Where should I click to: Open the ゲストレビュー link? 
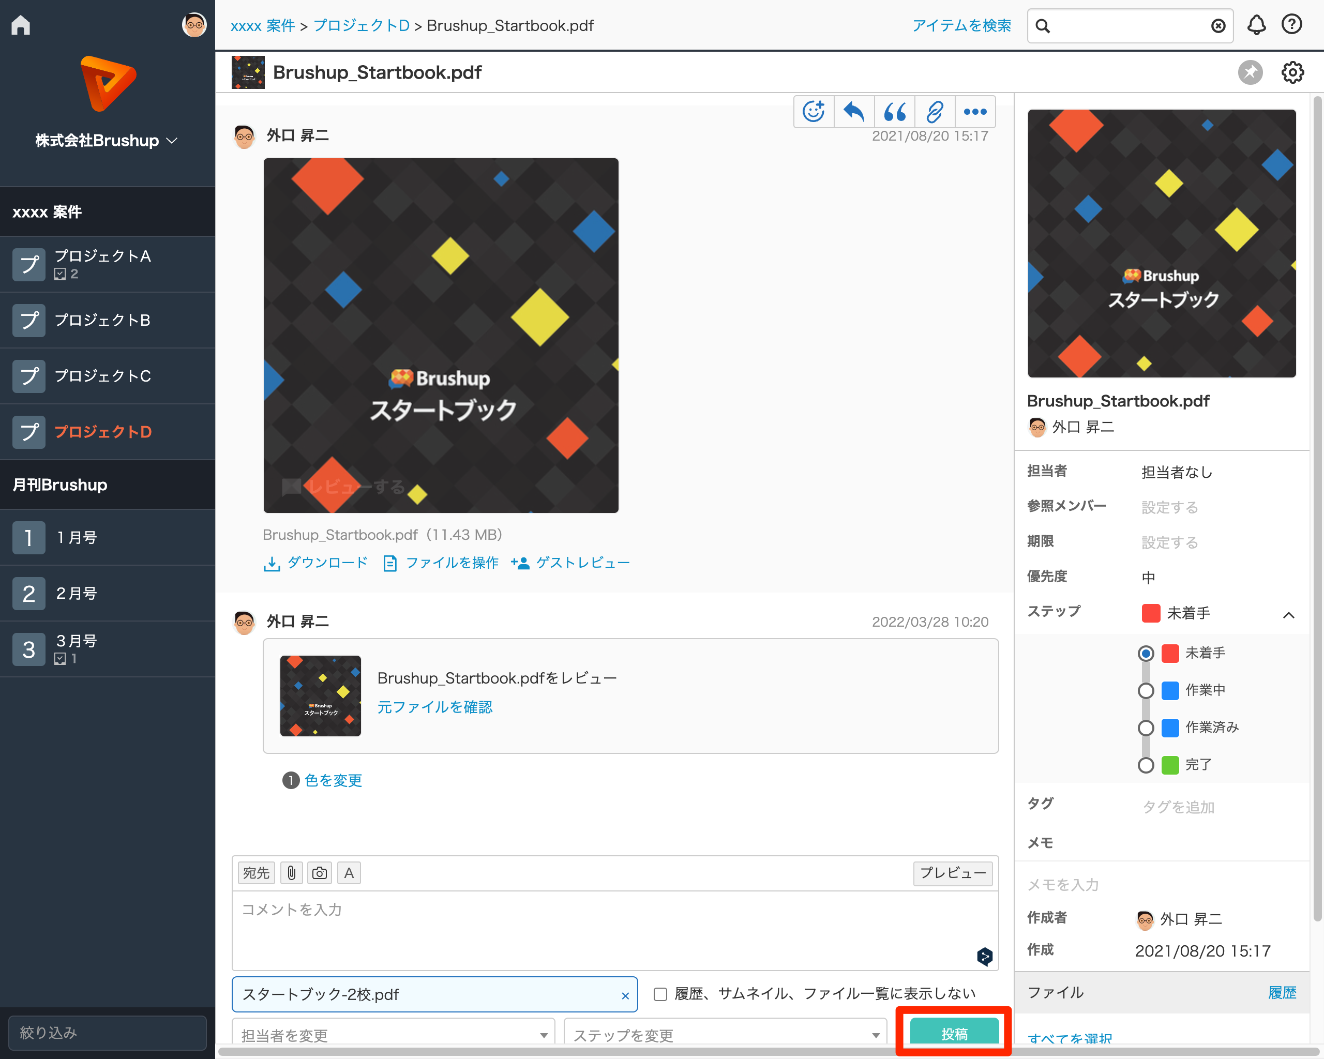click(570, 563)
